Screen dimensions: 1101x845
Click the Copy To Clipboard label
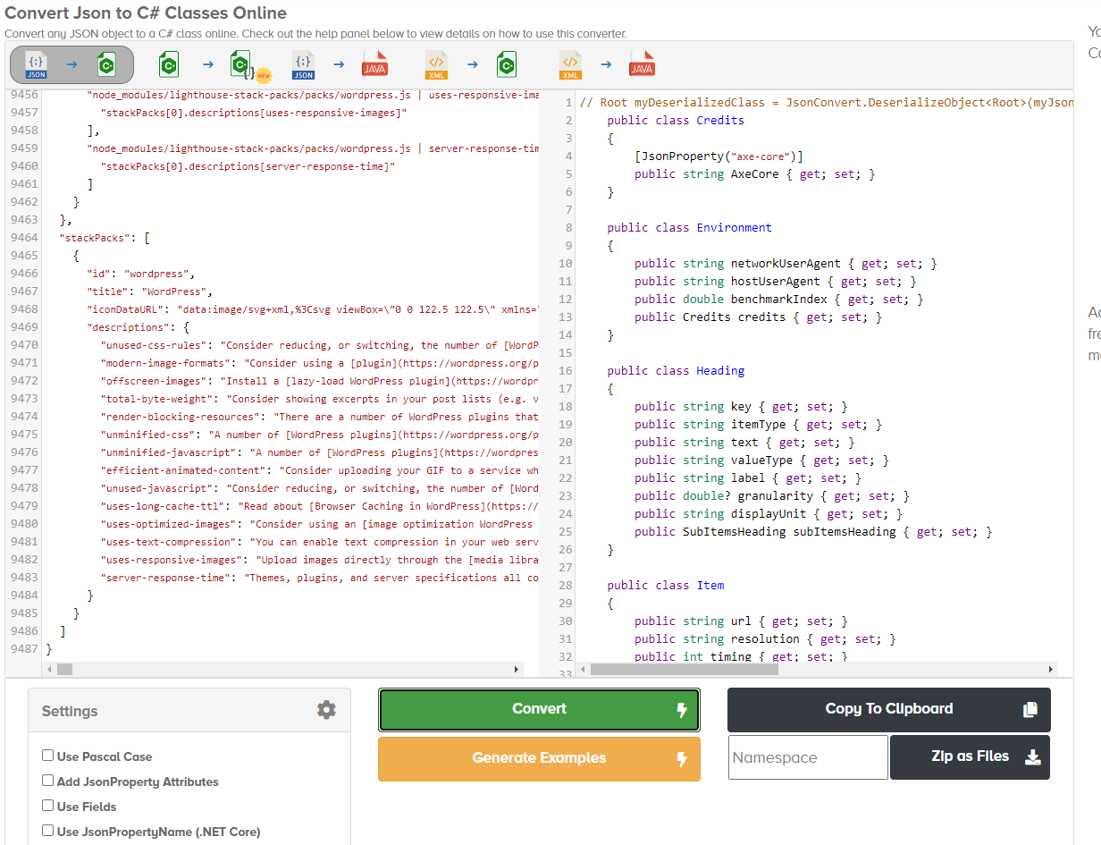click(889, 709)
